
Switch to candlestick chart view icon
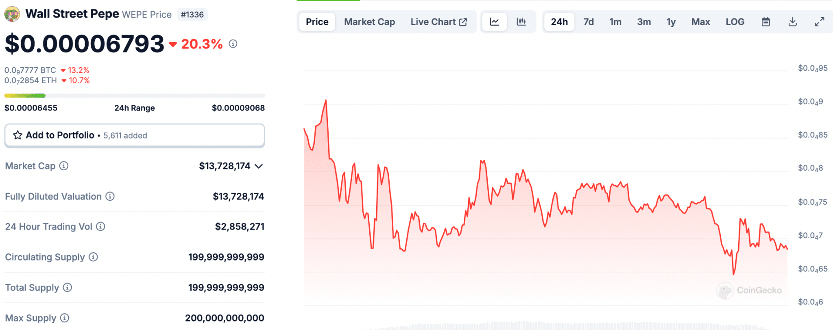(x=521, y=22)
